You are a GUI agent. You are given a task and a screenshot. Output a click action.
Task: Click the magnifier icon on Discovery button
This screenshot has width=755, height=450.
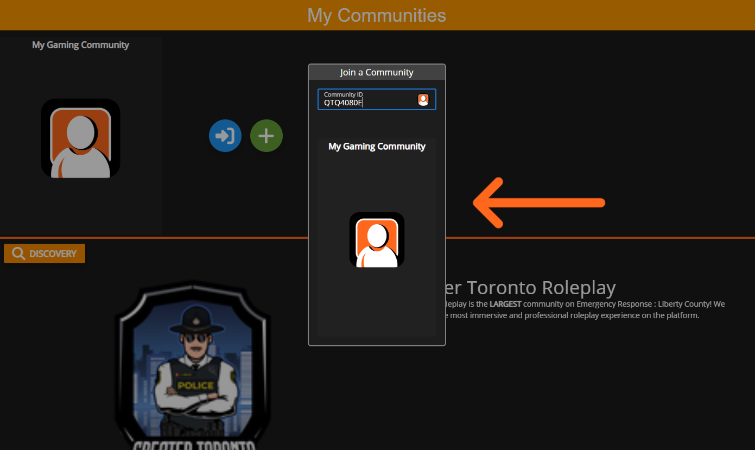click(18, 253)
